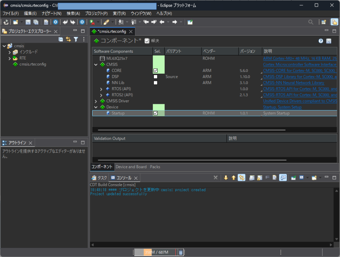This screenshot has width=340, height=257.
Task: Expand the RTOS (API) item
Action: (x=101, y=89)
